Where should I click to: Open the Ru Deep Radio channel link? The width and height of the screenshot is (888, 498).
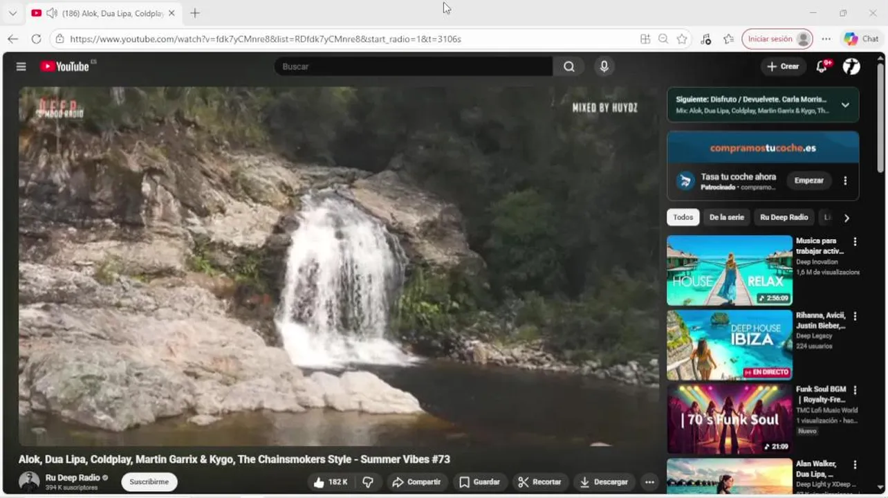72,478
